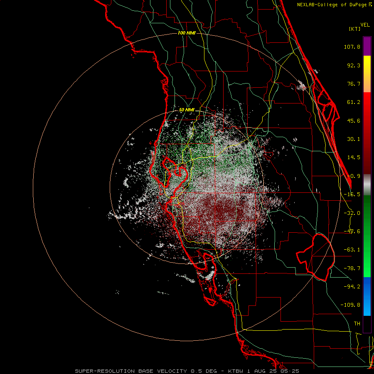Click the 14.5 legend value
The image size is (374, 374).
354,157
